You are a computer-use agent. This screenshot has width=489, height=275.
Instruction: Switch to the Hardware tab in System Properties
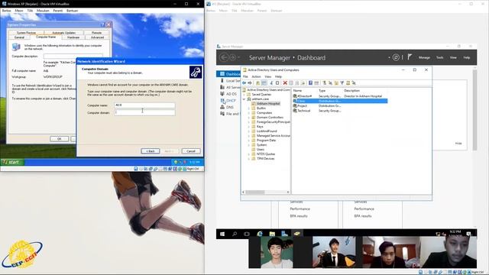[73, 37]
